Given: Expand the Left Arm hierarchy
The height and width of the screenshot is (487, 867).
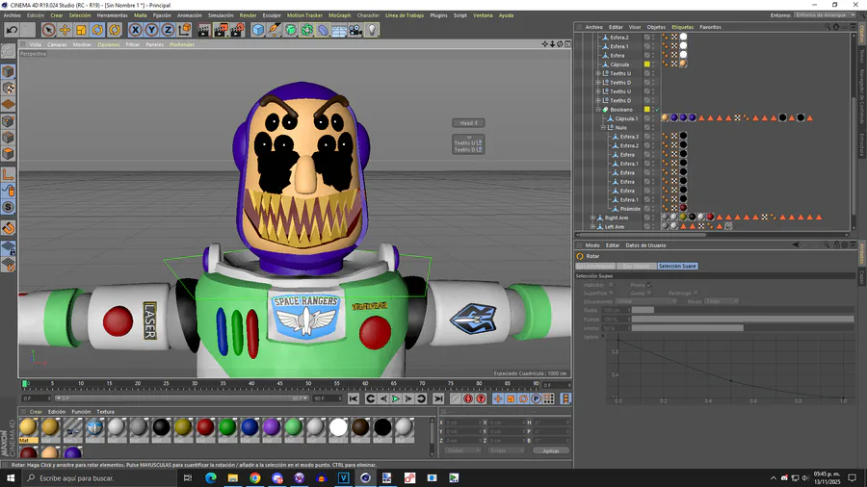Looking at the screenshot, I should pyautogui.click(x=592, y=227).
